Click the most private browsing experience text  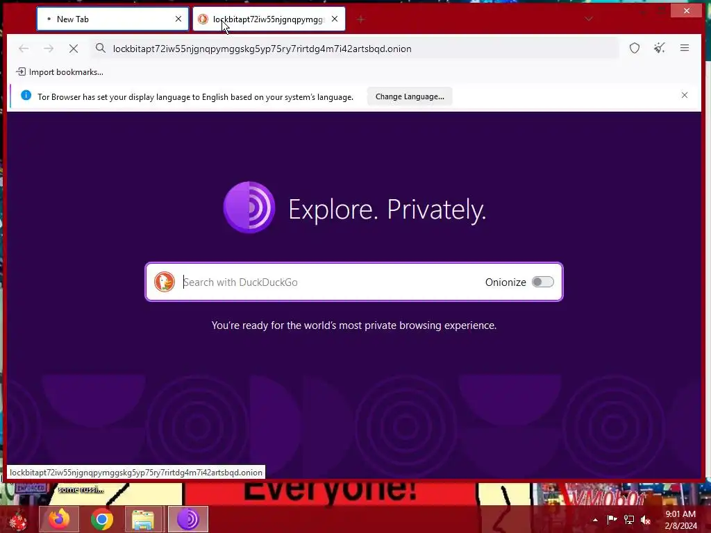click(x=353, y=325)
